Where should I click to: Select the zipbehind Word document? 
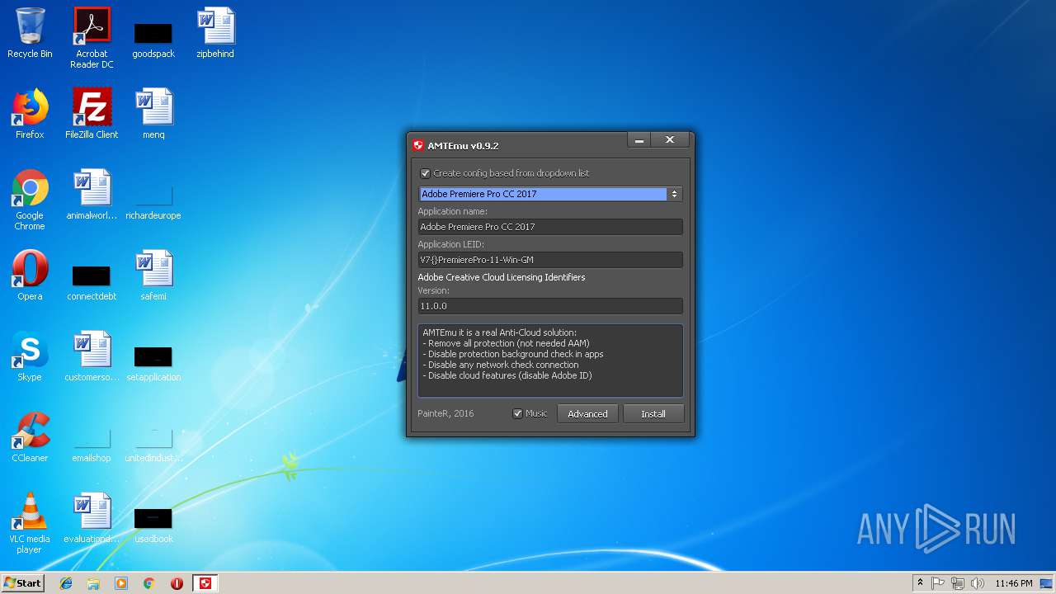[215, 33]
